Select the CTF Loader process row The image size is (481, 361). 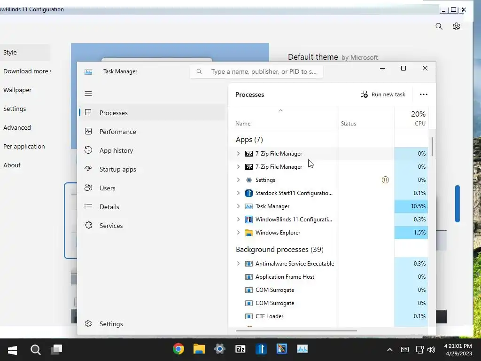click(x=328, y=316)
